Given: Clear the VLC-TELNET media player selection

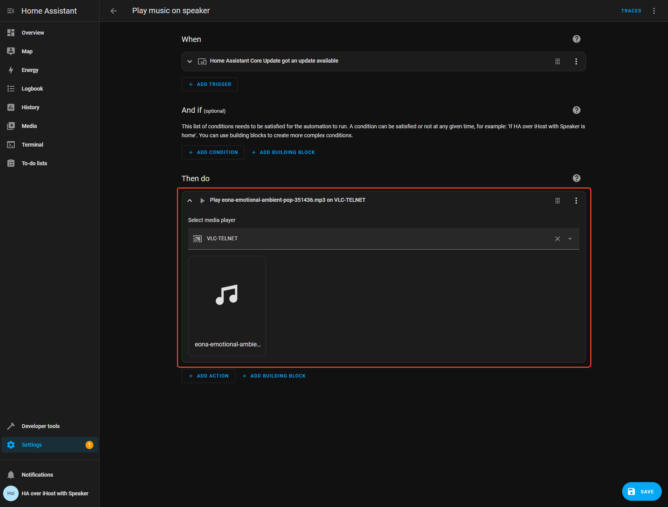Looking at the screenshot, I should tap(557, 239).
